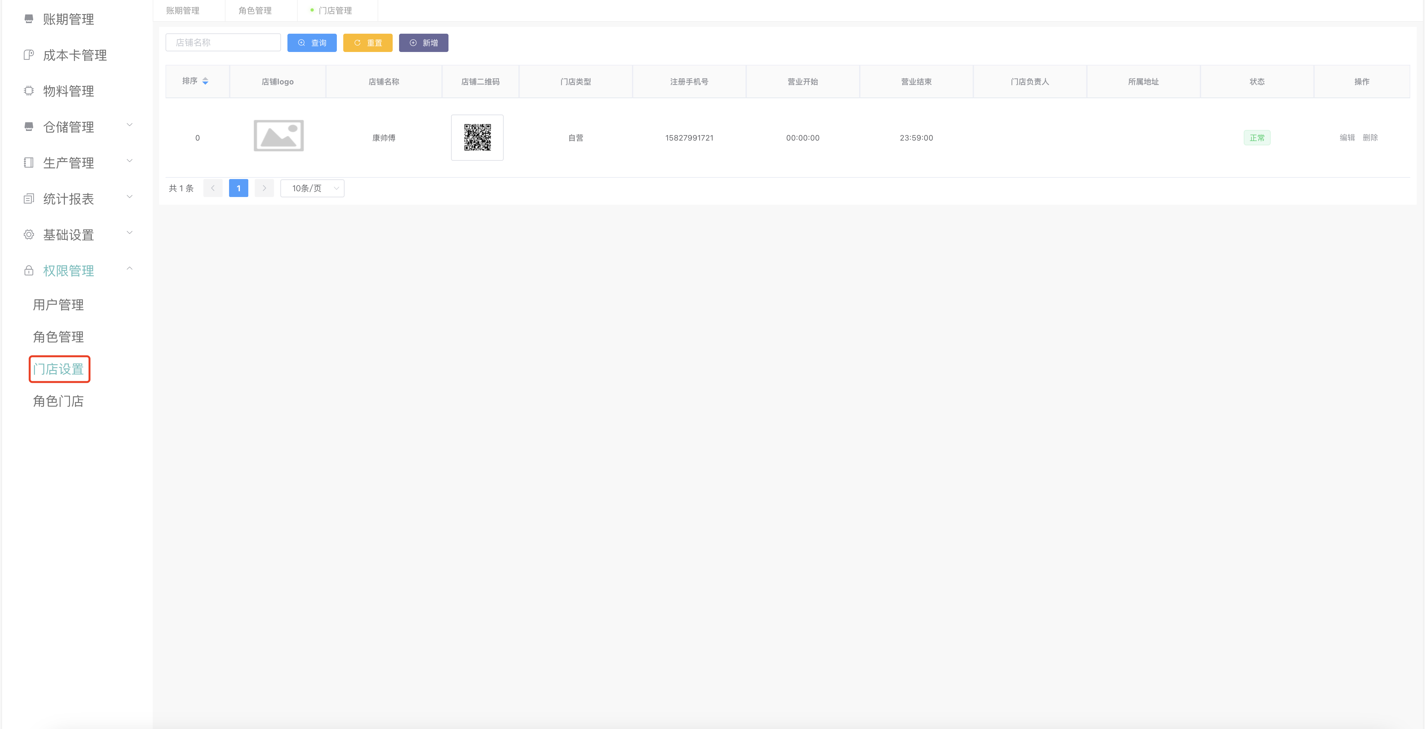This screenshot has height=729, width=1425.
Task: Switch to the 账期管理 tab
Action: pyautogui.click(x=183, y=11)
